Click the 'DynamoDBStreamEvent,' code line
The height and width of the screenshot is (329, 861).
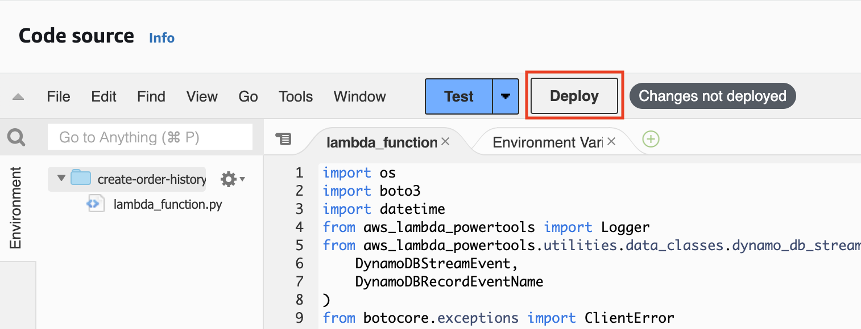(x=437, y=263)
